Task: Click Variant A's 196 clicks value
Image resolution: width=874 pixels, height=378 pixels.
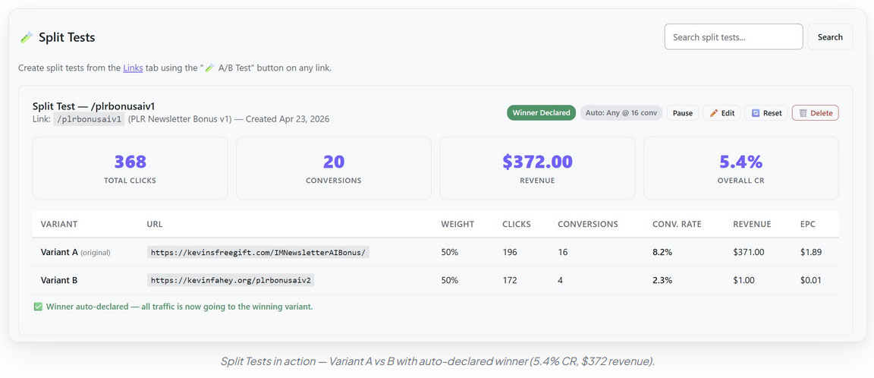Action: tap(510, 252)
